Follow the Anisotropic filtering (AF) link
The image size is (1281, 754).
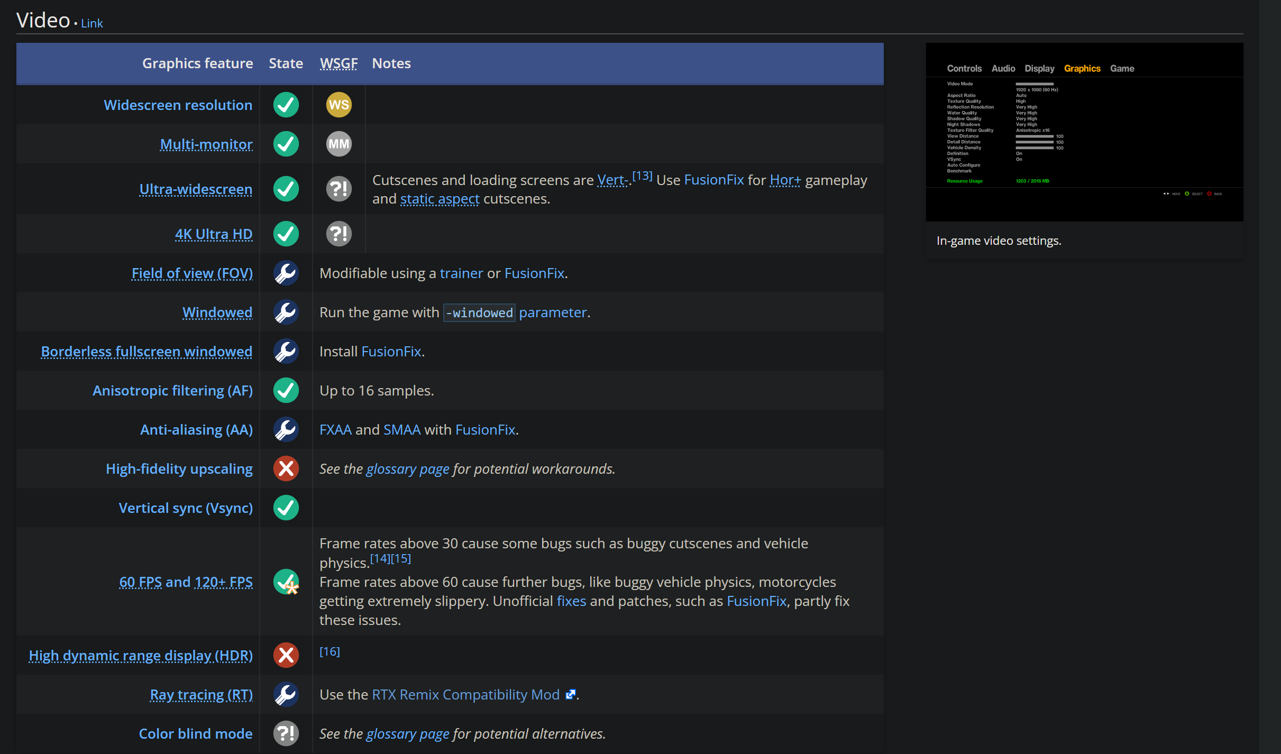pyautogui.click(x=172, y=390)
